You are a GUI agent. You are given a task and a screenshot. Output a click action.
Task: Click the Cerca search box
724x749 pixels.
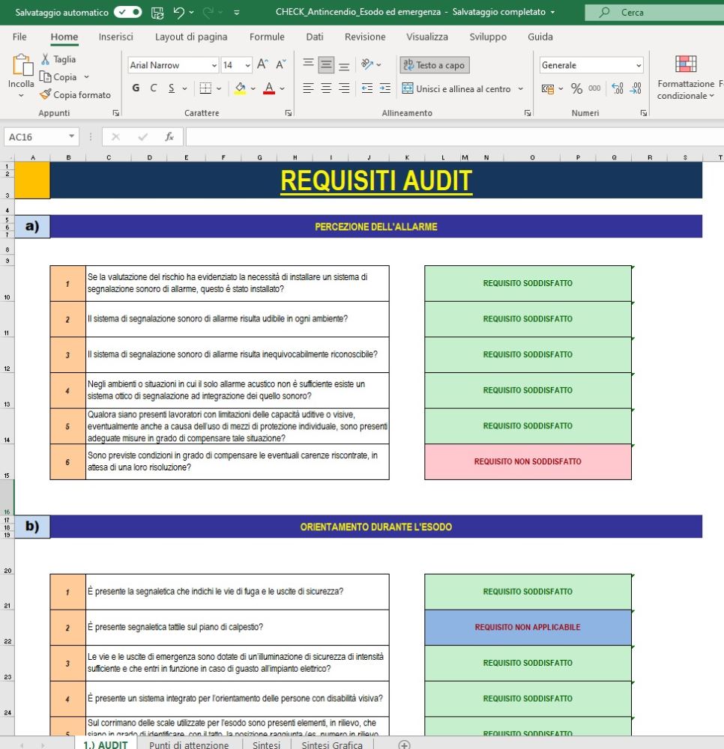click(654, 13)
